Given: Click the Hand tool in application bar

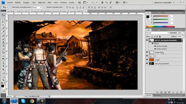Looking at the screenshot, I should 102,2.
